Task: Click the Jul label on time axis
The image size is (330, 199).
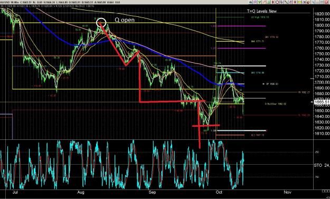Action: 15,192
